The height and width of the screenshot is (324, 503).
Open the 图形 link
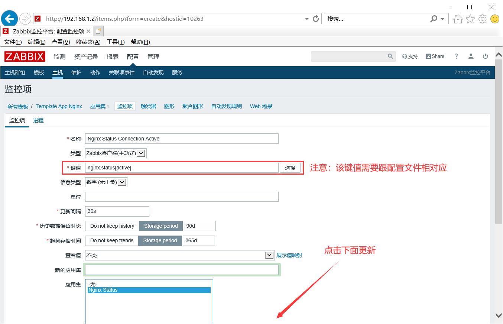coord(169,106)
